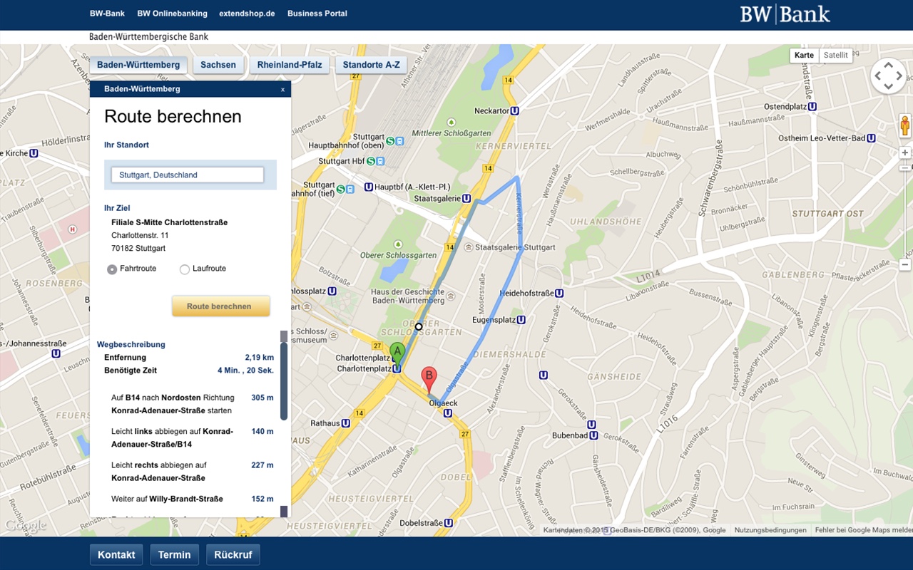This screenshot has height=570, width=913.
Task: Click the white route waypoint circle
Action: click(x=419, y=327)
